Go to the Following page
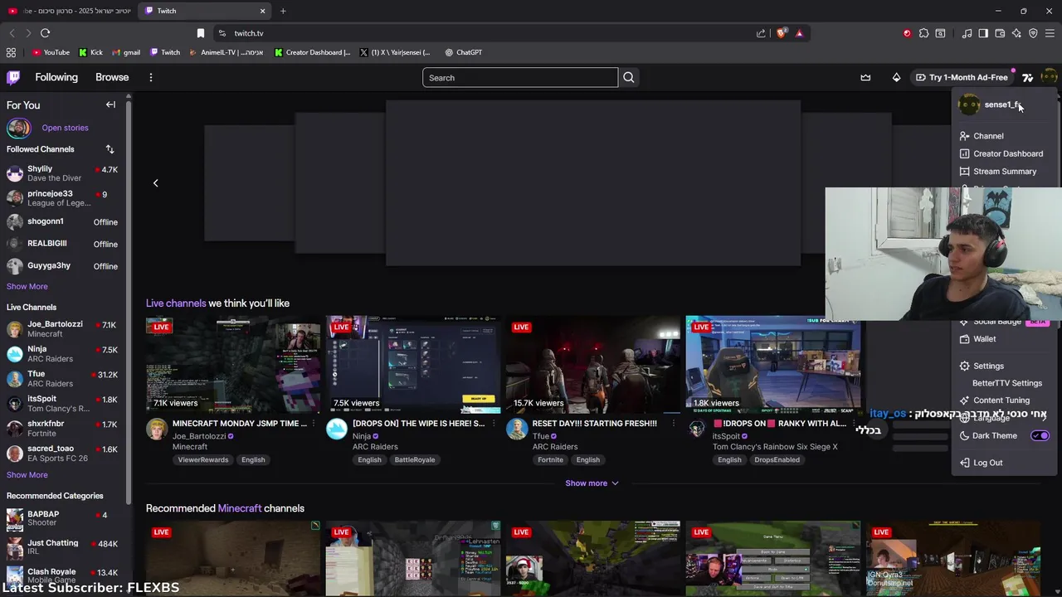 [x=56, y=77]
